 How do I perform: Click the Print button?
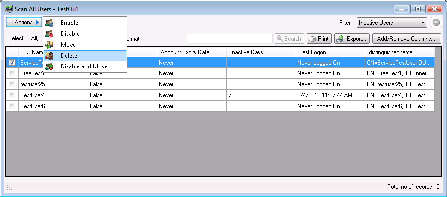click(x=319, y=39)
